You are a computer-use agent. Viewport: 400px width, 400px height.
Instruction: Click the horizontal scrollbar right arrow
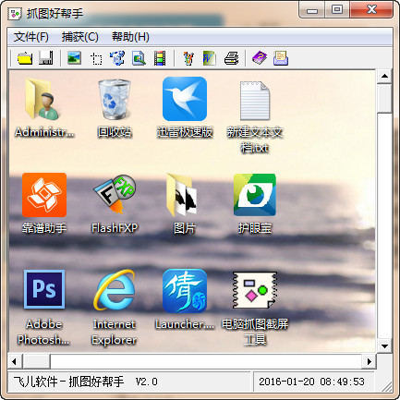369,361
